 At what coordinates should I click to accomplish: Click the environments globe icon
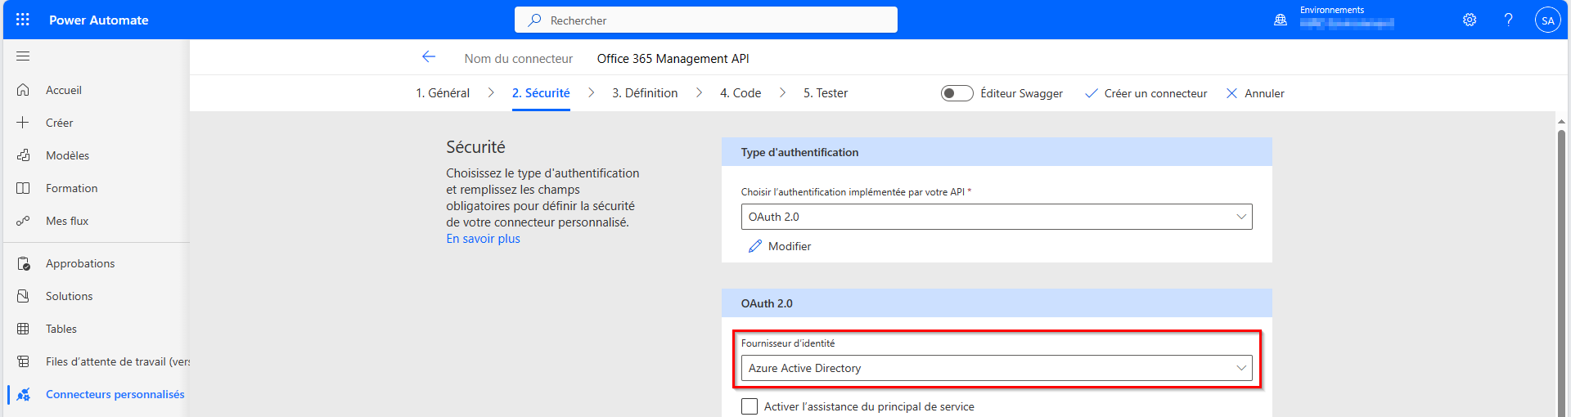[x=1281, y=20]
